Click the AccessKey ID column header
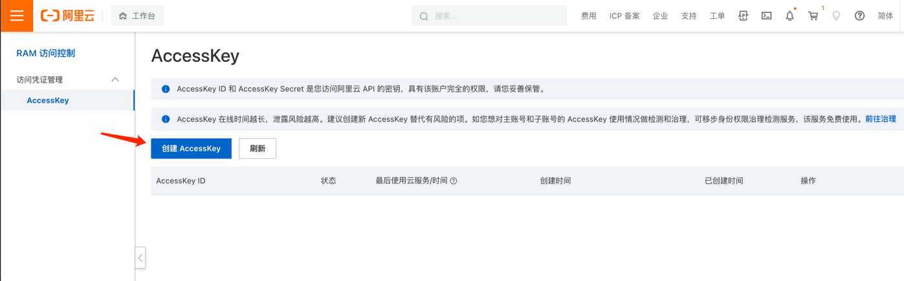This screenshot has width=904, height=281. (x=181, y=181)
